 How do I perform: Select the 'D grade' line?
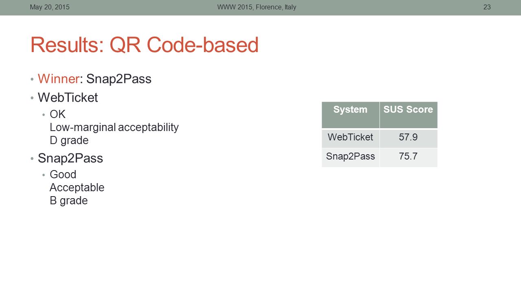tap(69, 140)
